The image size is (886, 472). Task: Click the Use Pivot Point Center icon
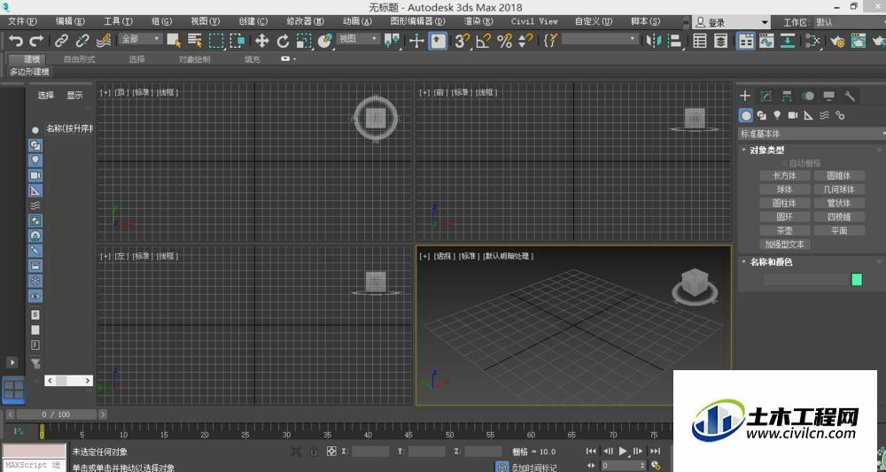[x=391, y=41]
